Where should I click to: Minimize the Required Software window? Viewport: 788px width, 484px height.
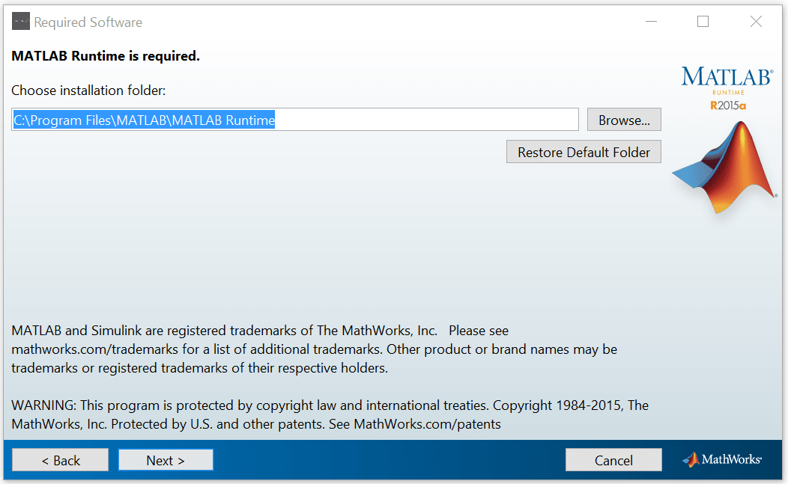tap(651, 22)
